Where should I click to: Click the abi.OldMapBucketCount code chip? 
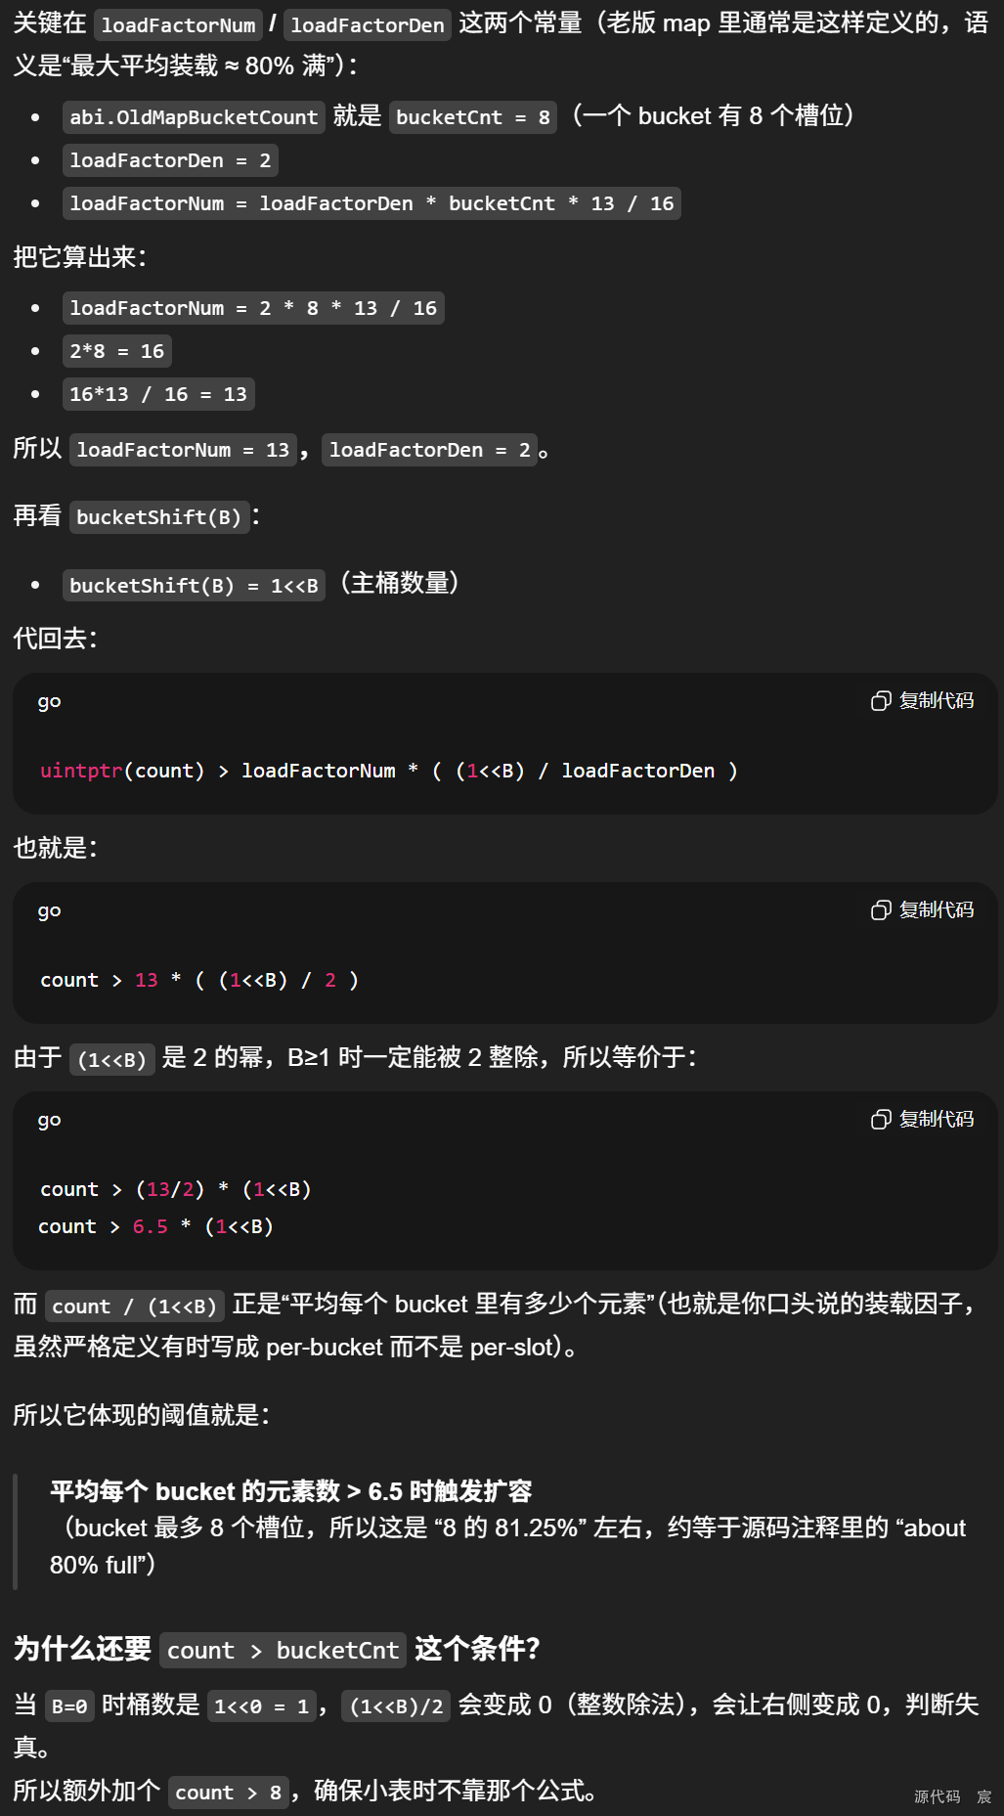coord(193,116)
